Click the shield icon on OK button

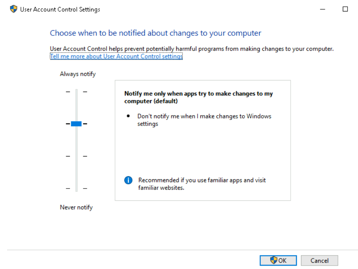click(274, 260)
